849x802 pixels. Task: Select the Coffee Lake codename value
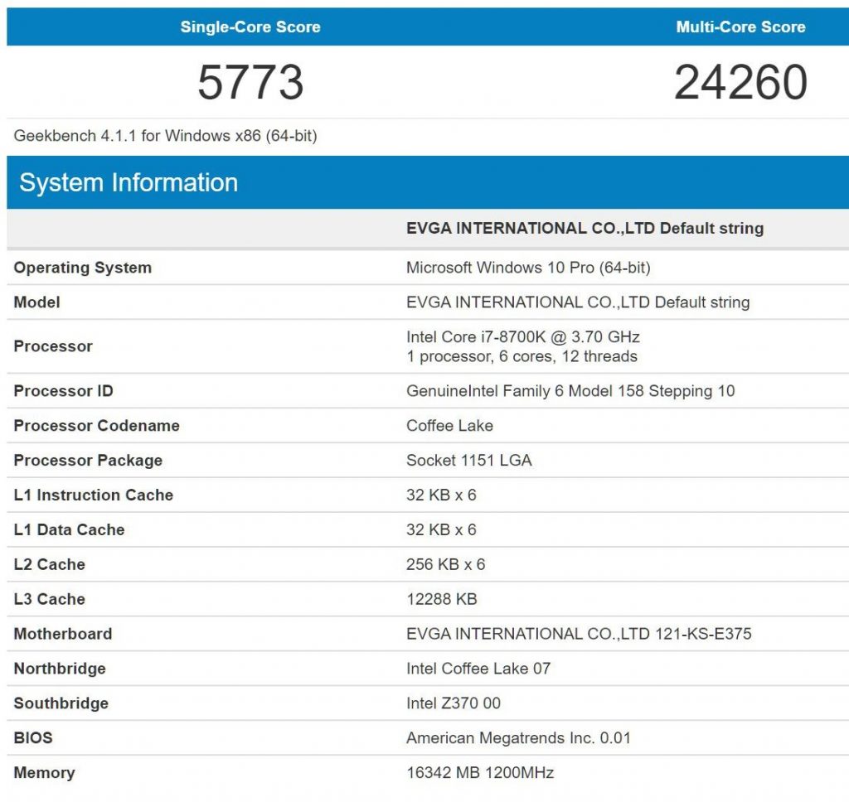pyautogui.click(x=449, y=425)
